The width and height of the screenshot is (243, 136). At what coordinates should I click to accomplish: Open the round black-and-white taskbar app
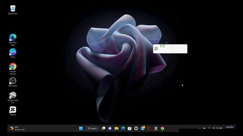(136, 128)
